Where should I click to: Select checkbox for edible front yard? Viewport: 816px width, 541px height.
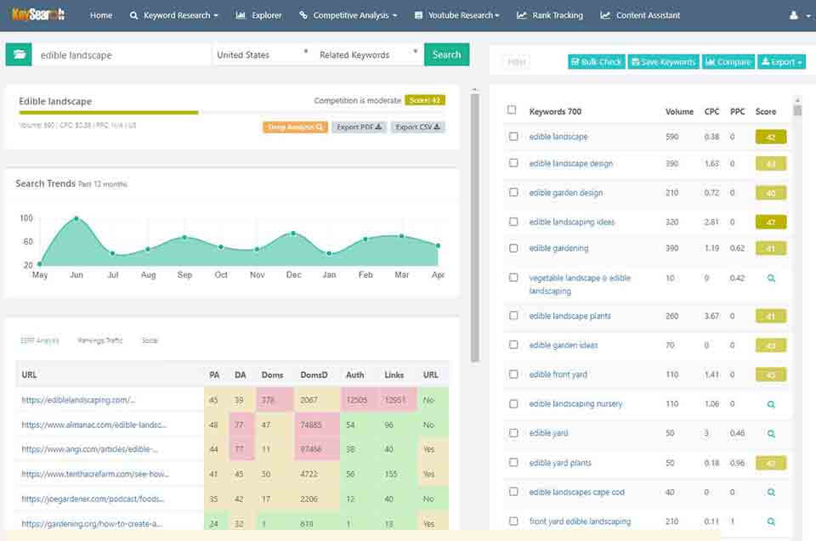click(513, 375)
